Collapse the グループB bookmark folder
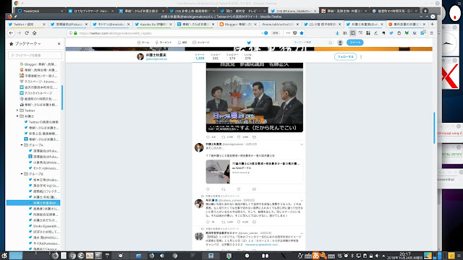 (22, 174)
